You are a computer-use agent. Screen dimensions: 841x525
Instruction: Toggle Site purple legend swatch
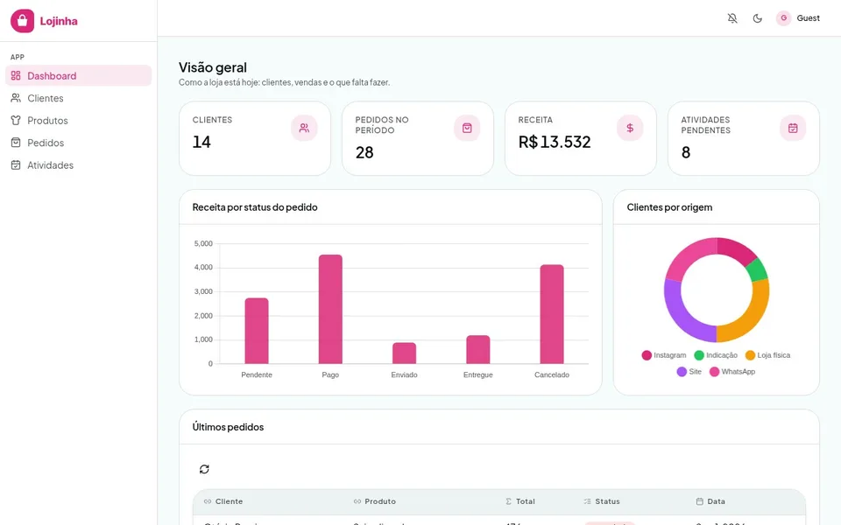coord(682,372)
